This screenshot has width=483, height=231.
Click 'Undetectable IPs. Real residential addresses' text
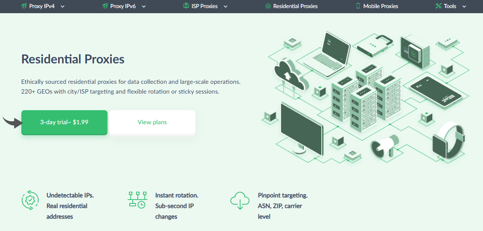tap(70, 206)
